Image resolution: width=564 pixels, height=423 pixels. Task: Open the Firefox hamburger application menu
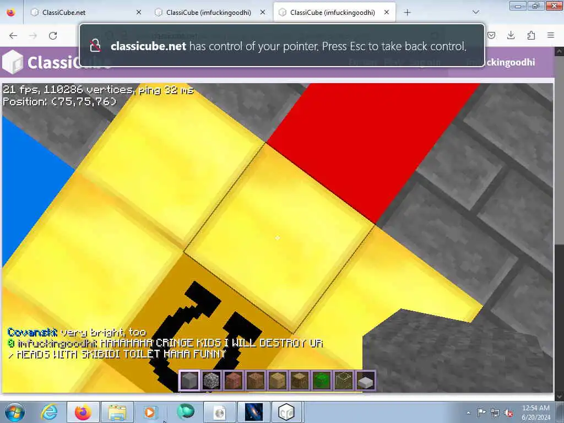(x=551, y=35)
